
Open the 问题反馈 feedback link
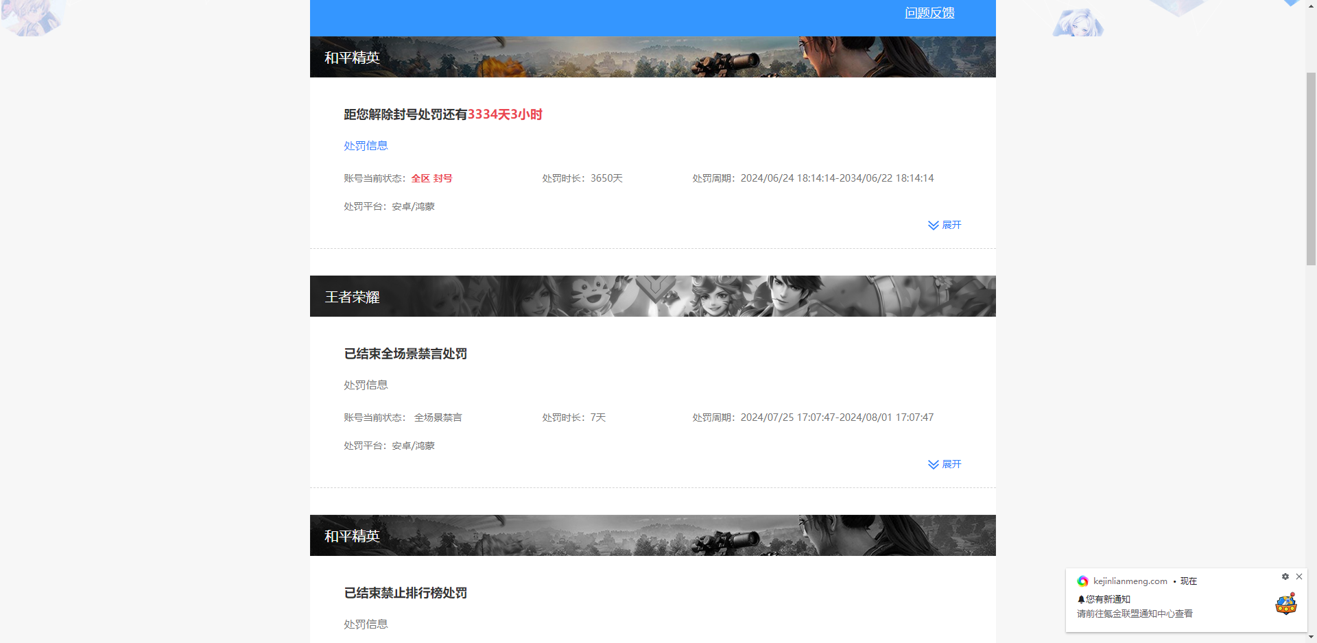[929, 13]
